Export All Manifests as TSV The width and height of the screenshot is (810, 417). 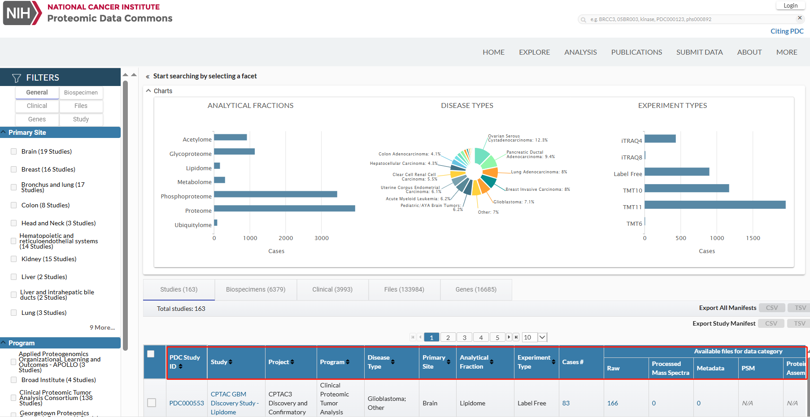[800, 308]
